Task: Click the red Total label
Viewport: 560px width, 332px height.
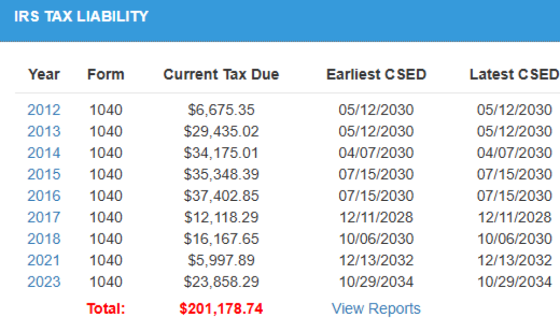Action: coord(106,309)
